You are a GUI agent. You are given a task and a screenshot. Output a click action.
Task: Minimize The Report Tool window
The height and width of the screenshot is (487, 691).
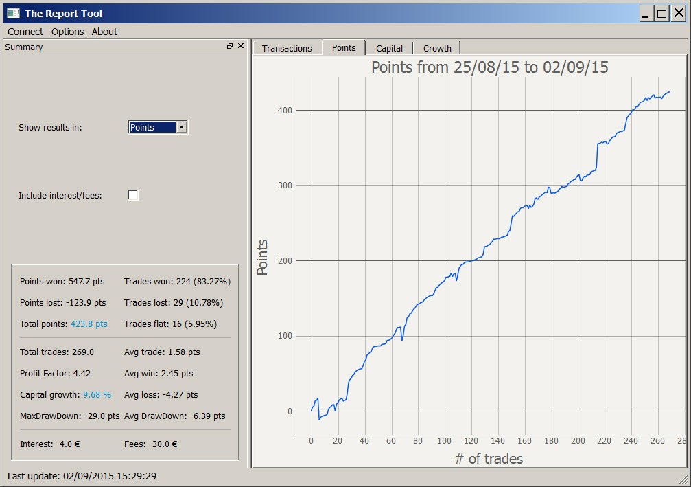(x=646, y=13)
